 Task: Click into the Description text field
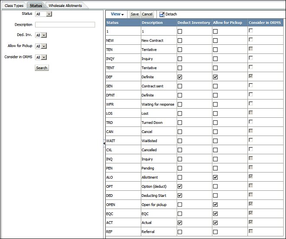(65, 25)
